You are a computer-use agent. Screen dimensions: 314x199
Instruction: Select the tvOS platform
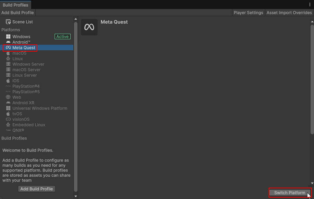tap(16, 114)
